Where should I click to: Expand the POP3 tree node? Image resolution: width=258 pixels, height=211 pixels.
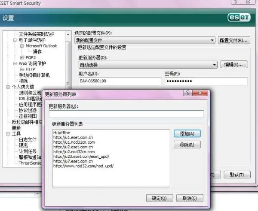click(22, 57)
